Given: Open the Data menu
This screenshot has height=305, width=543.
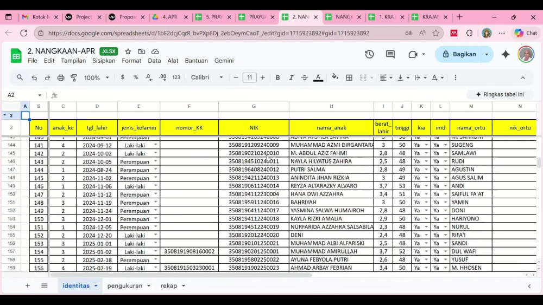Looking at the screenshot, I should tap(154, 61).
